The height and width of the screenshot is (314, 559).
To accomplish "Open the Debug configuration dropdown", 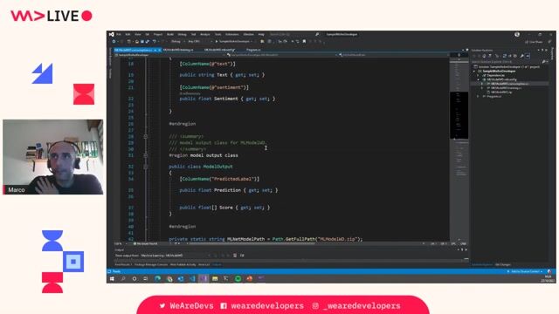I will pyautogui.click(x=178, y=41).
